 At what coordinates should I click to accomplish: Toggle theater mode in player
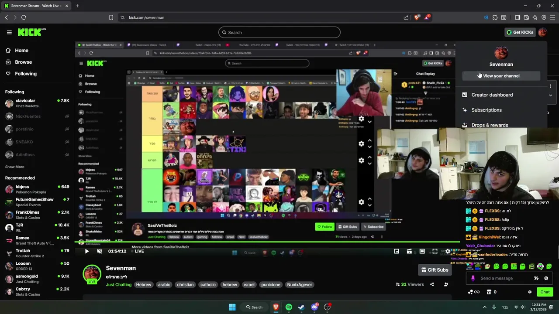pos(422,251)
